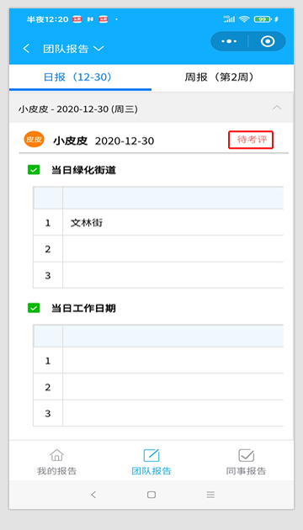This screenshot has width=303, height=530.
Task: Collapse the 小皮皮 2020-12-30 section
Action: (x=277, y=108)
